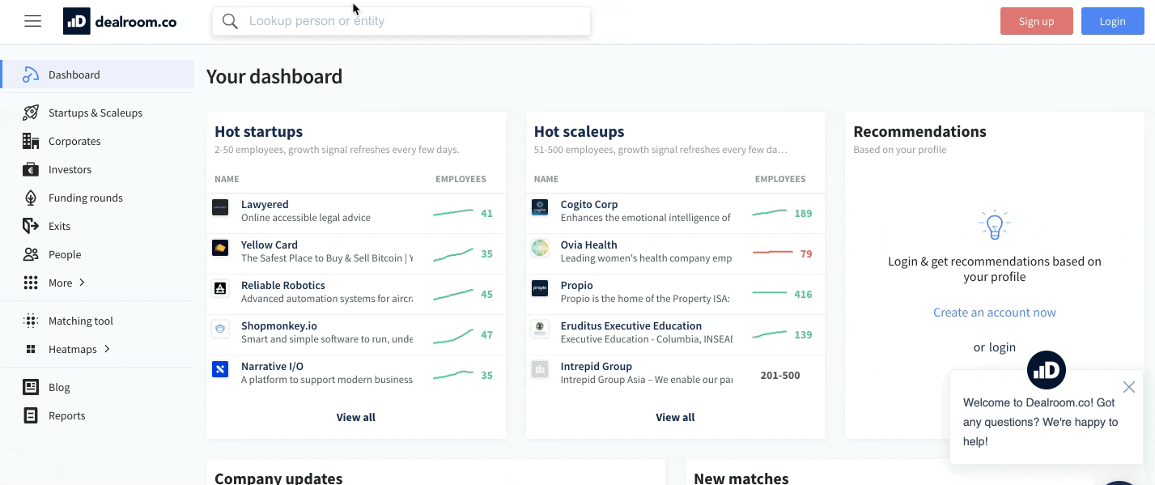Viewport: 1155px width, 485px height.
Task: Click Shopmonkey.io growth sparkline chart
Action: 453,335
